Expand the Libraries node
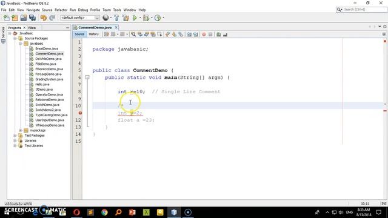The width and height of the screenshot is (388, 218). click(x=15, y=140)
